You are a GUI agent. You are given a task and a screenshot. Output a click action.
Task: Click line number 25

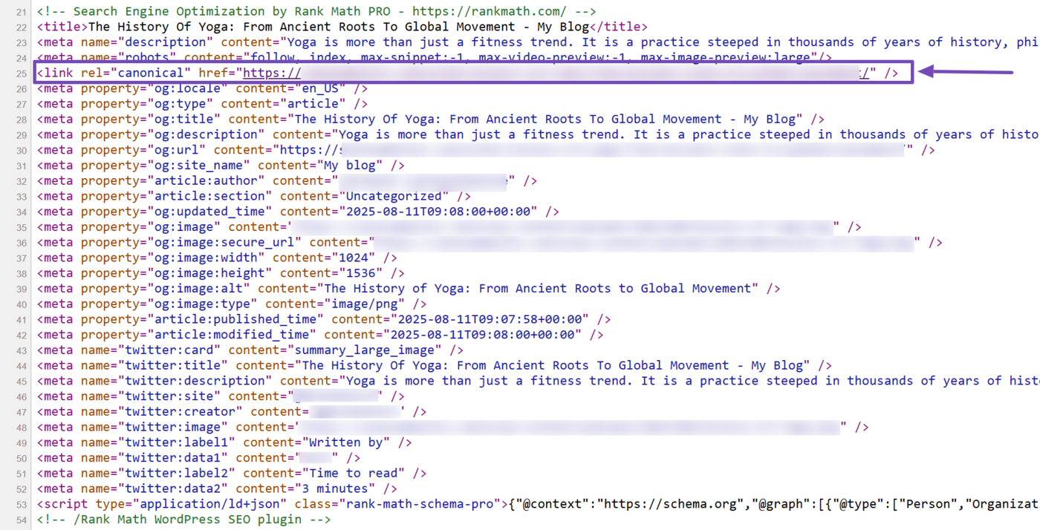[20, 73]
